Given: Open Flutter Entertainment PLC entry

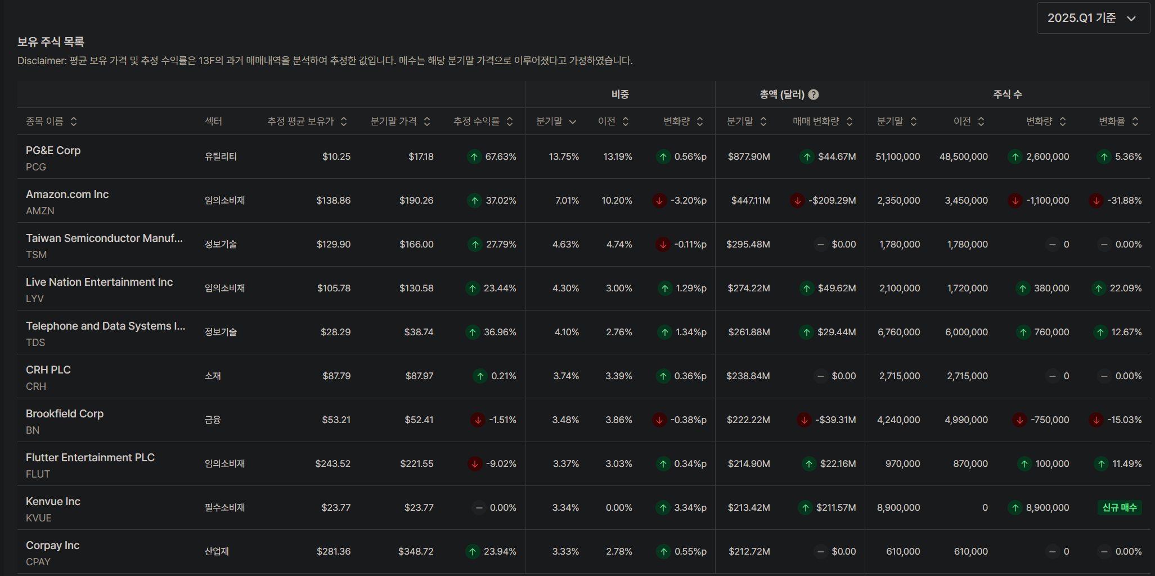Looking at the screenshot, I should pyautogui.click(x=90, y=458).
